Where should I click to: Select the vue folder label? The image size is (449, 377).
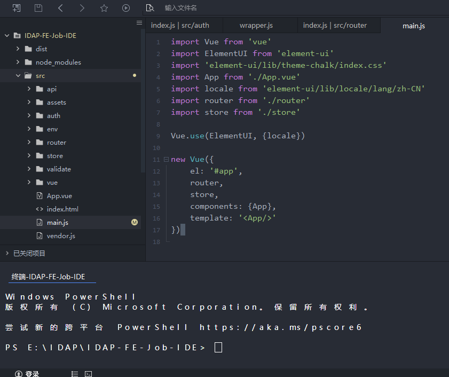click(52, 183)
